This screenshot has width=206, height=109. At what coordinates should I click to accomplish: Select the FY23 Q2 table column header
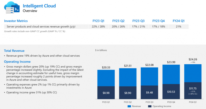(x=118, y=21)
